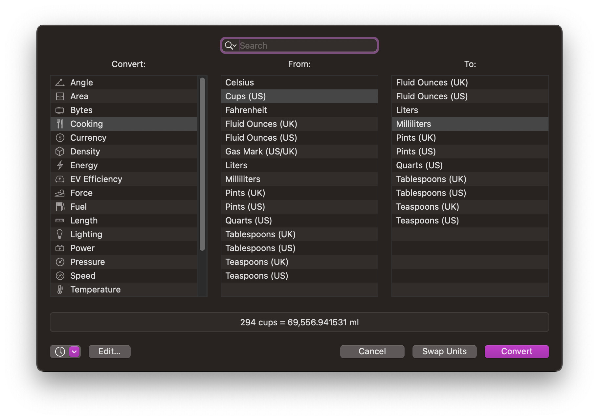Select the Fuel category label
This screenshot has width=599, height=420.
(x=78, y=207)
